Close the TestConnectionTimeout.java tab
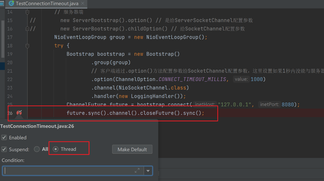Screen dimensions: 324x181 click(82, 3)
